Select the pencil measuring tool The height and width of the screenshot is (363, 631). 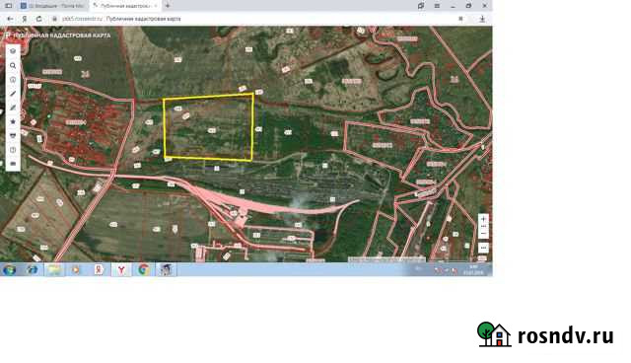13,94
